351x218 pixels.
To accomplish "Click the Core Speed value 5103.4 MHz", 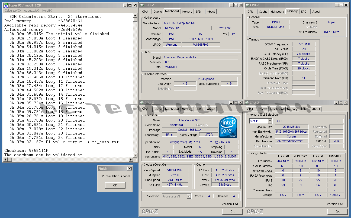I will (175, 170).
